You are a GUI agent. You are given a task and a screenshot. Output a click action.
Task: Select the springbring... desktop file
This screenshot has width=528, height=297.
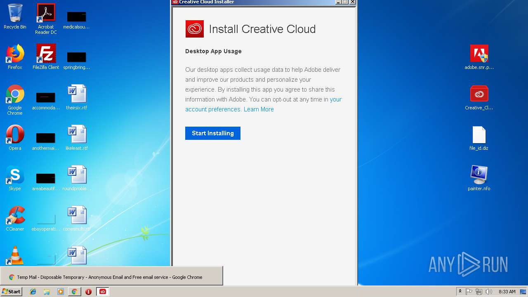click(77, 59)
